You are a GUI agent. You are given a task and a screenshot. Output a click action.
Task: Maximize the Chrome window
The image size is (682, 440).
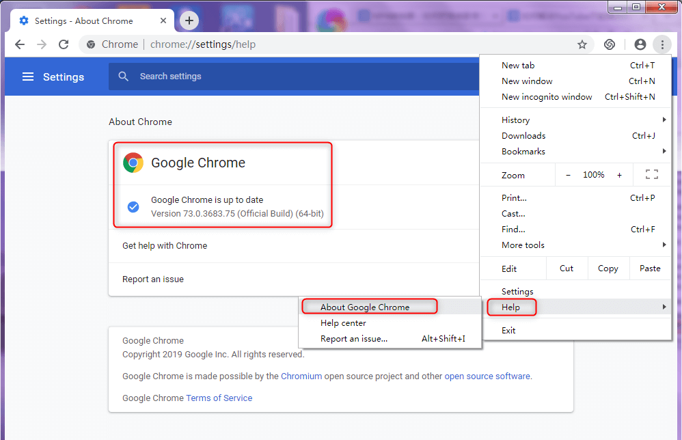coord(636,7)
